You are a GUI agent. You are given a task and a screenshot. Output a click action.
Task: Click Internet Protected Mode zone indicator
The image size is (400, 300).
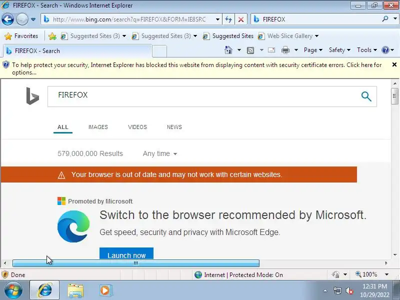[x=239, y=274]
